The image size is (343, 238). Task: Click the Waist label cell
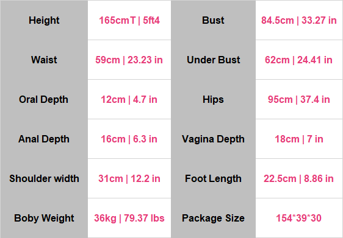pyautogui.click(x=44, y=60)
